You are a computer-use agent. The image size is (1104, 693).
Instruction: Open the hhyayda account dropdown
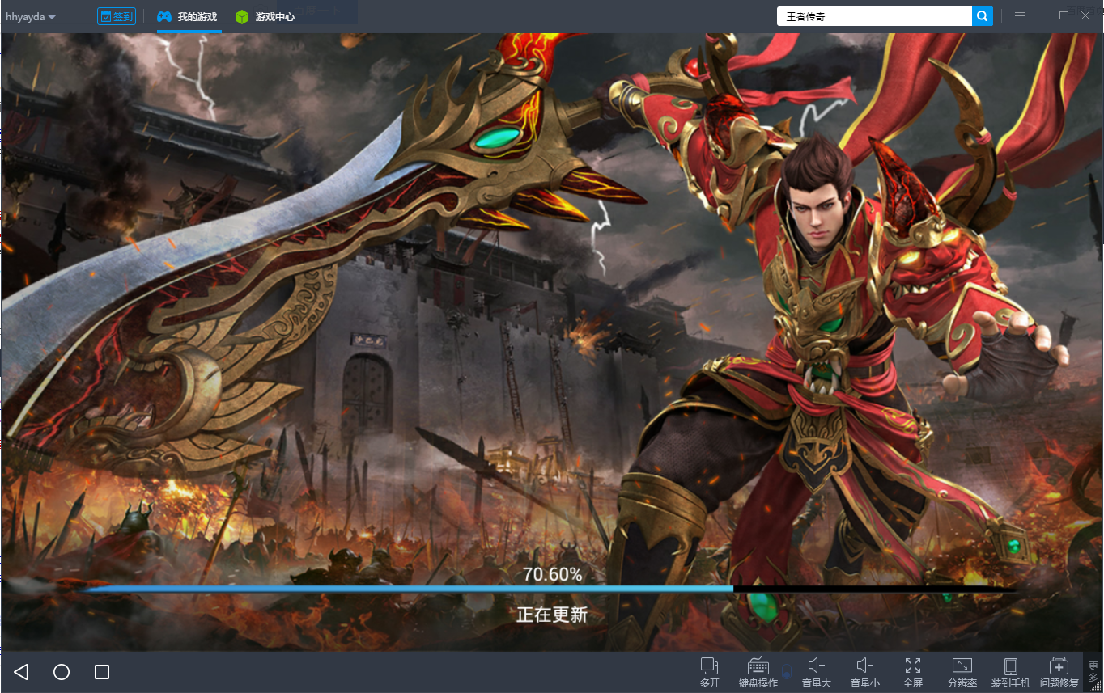click(x=31, y=17)
